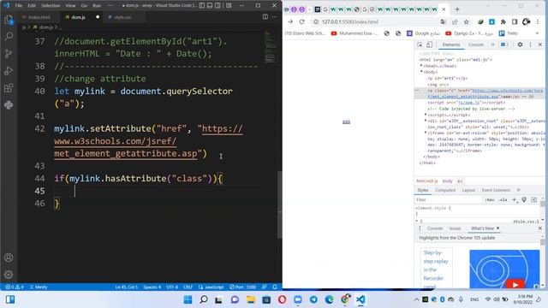Split the VS Code editor to the right
Viewport: 548px width, 308px height.
coord(265,17)
